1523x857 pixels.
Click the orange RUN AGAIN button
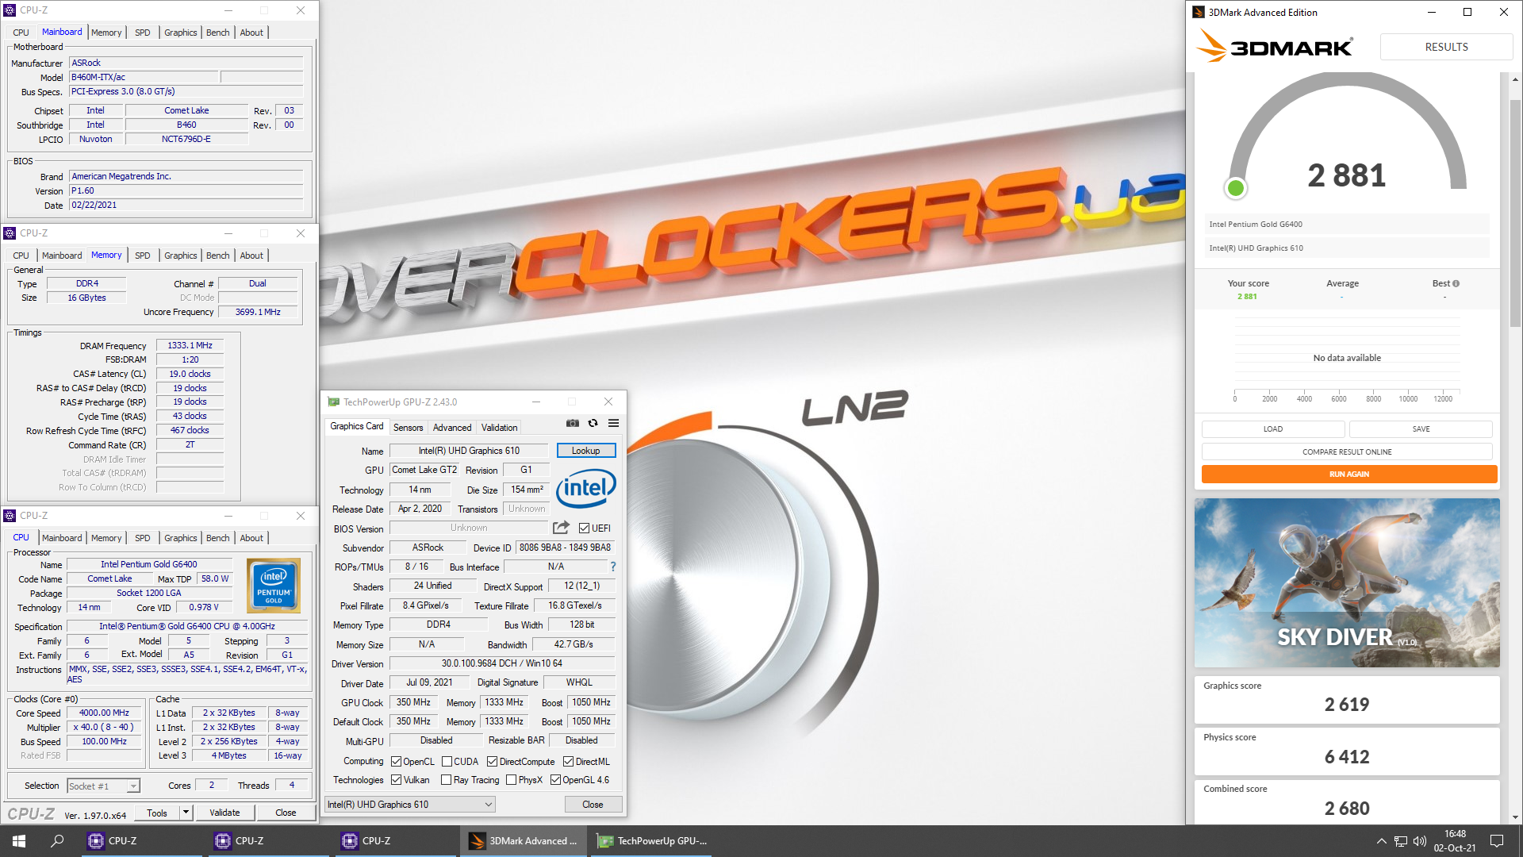[x=1349, y=475]
